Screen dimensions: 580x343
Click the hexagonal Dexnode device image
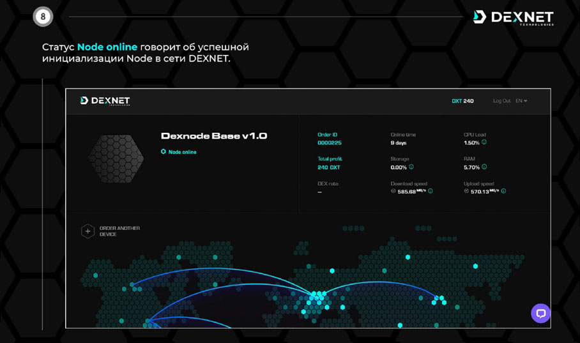pos(116,158)
